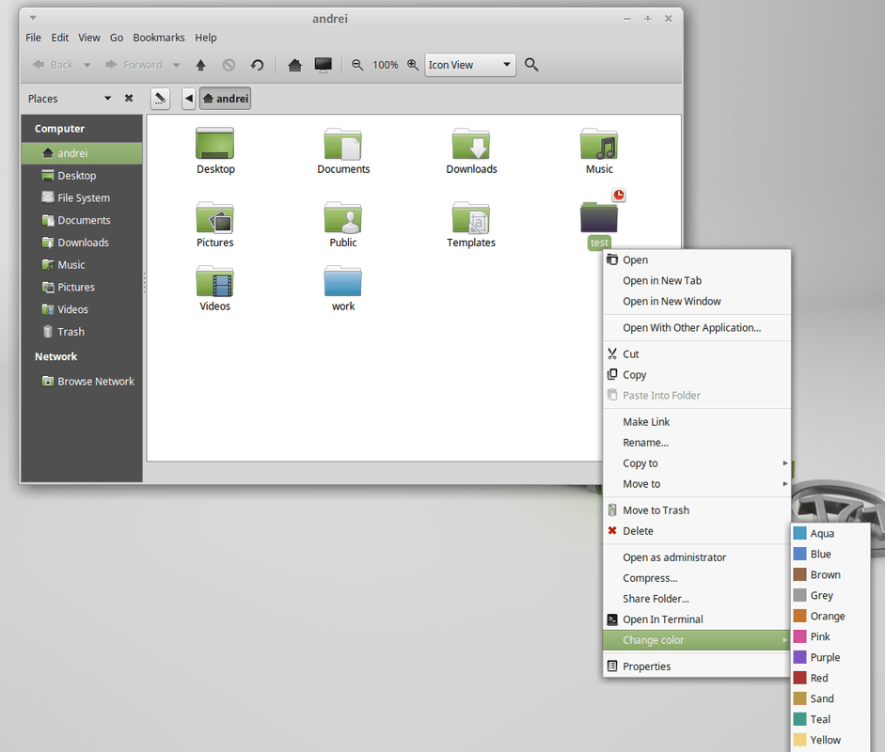Click the Home icon in the toolbar
This screenshot has width=885, height=752.
pyautogui.click(x=295, y=64)
